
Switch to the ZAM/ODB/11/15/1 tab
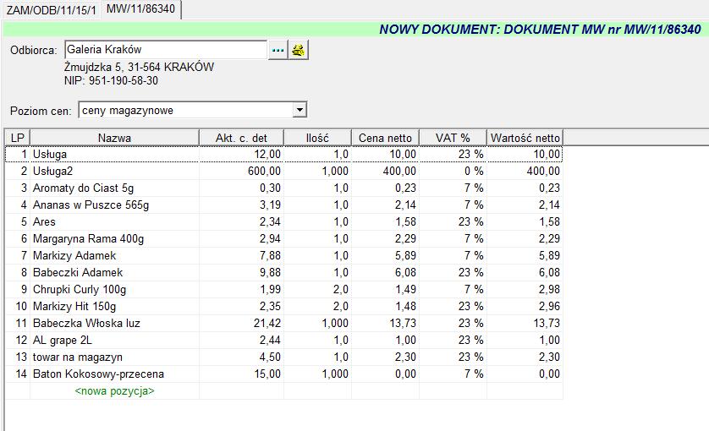pyautogui.click(x=51, y=10)
